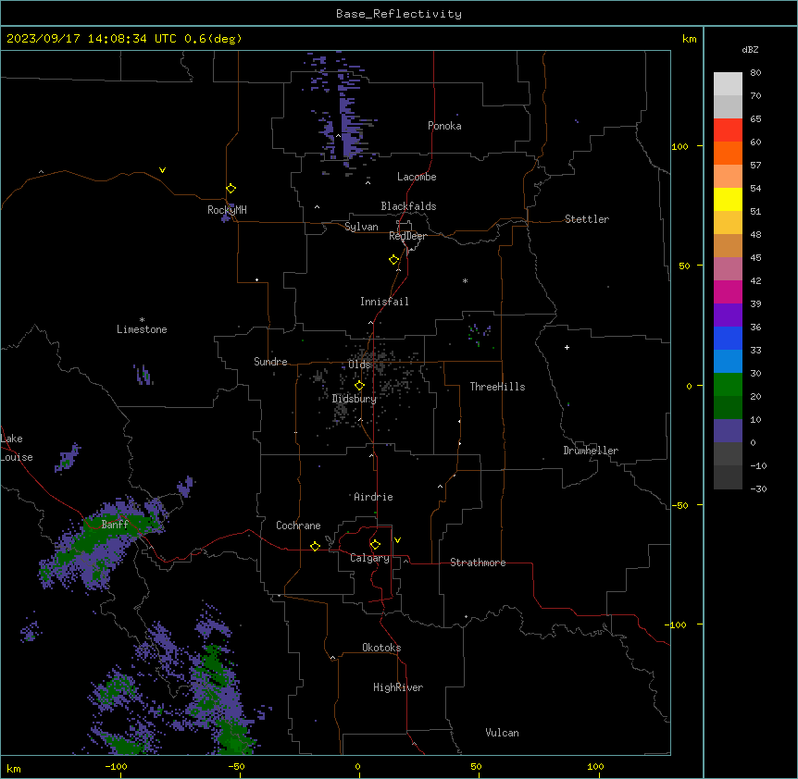Click the dBZ legend heading
Viewport: 798px width, 779px height.
point(750,49)
